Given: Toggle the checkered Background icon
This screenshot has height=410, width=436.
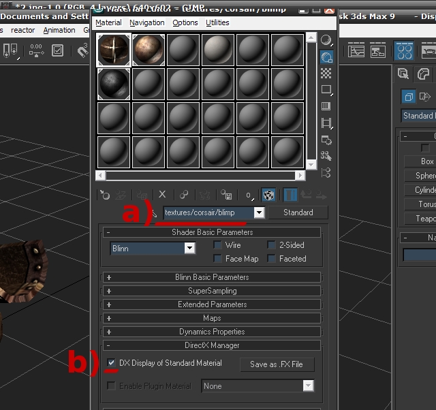Looking at the screenshot, I should tap(326, 74).
